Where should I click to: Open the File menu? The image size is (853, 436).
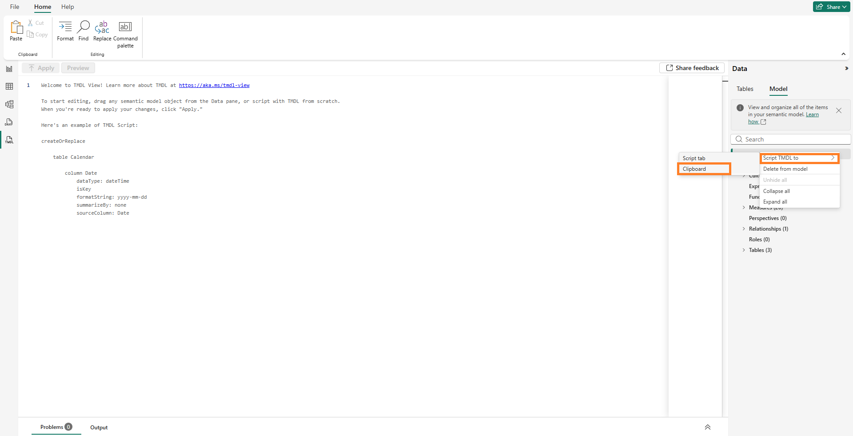[15, 7]
